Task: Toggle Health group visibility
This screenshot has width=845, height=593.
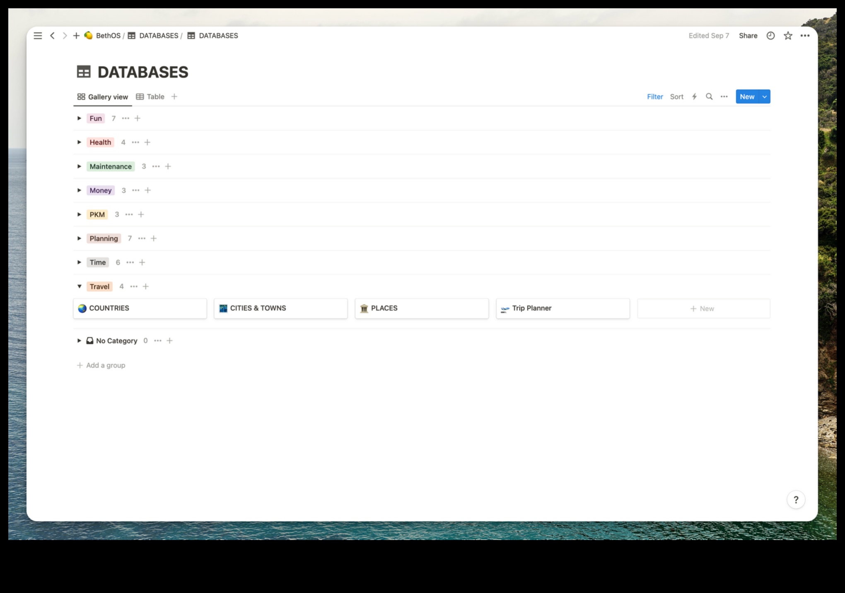Action: pos(80,142)
